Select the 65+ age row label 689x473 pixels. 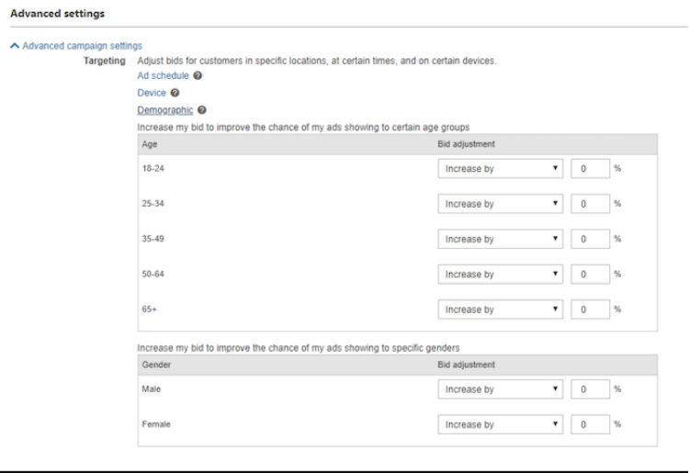coord(150,309)
